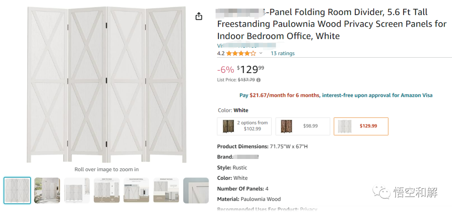Expand the ratings breakdown chevron
This screenshot has width=452, height=212.
pyautogui.click(x=261, y=53)
